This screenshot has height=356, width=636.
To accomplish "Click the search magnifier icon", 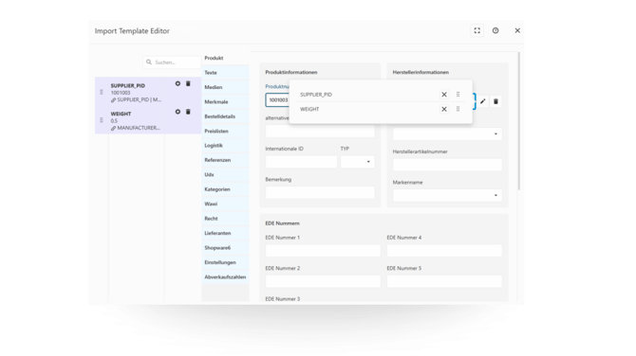I will [x=149, y=62].
